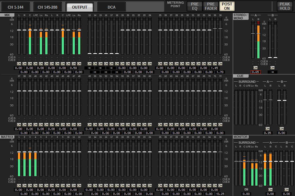This screenshot has height=196, width=295.
Task: Enable the PEAK HOLD button
Action: tap(285, 6)
